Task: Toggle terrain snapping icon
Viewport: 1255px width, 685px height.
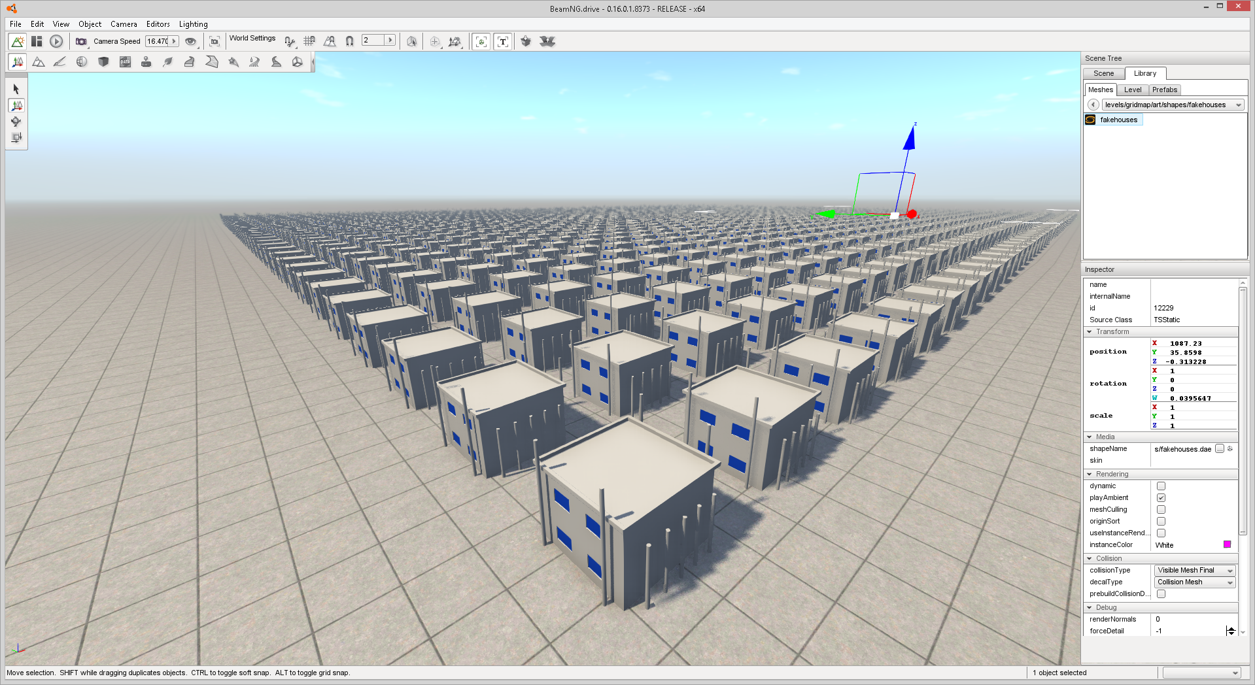Action: click(330, 41)
